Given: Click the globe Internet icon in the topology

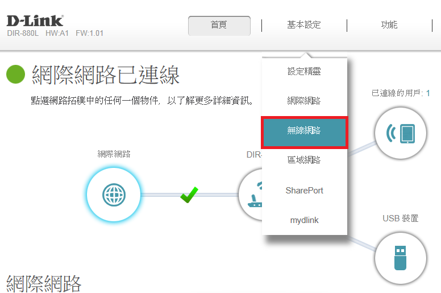Looking at the screenshot, I should coord(113,195).
